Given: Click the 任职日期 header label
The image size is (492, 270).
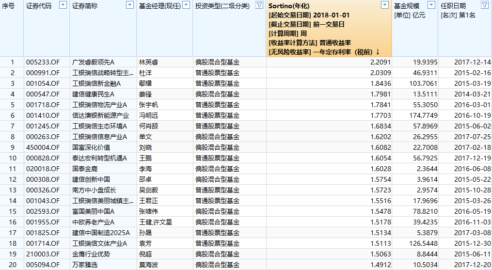Looking at the screenshot, I should pos(453,6).
